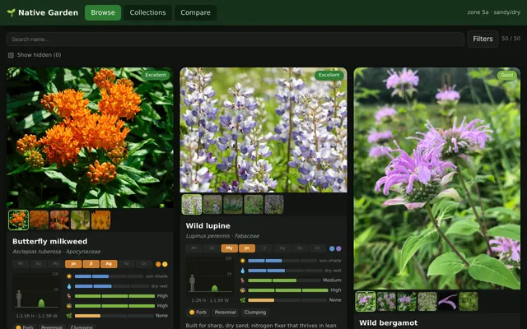The image size is (527, 329).
Task: Select third Wild bergamot thumbnail
Action: pos(407,302)
